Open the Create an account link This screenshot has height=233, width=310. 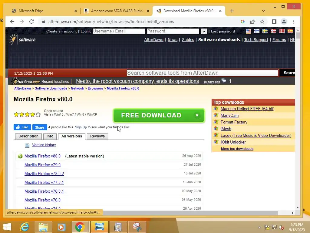(61, 31)
